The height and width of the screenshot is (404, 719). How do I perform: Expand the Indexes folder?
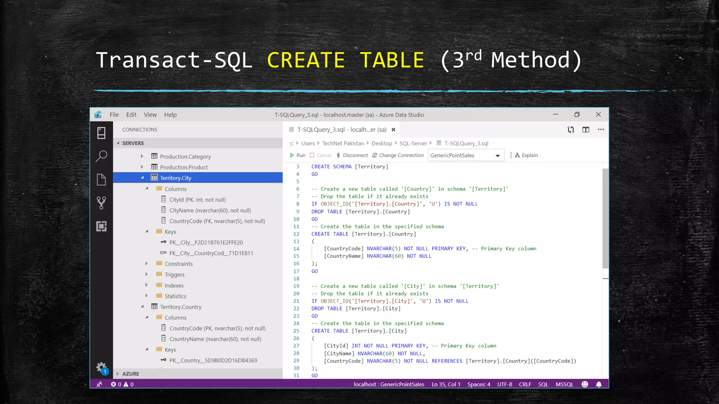pos(146,285)
